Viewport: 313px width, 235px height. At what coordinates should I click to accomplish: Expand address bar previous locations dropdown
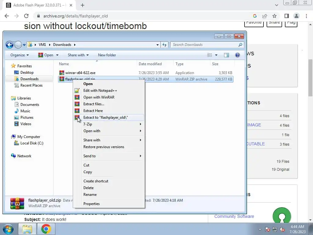click(157, 45)
